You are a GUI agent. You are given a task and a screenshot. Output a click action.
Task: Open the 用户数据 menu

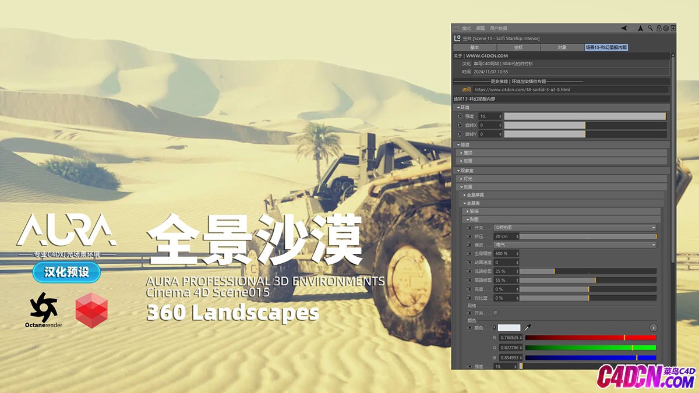[499, 28]
